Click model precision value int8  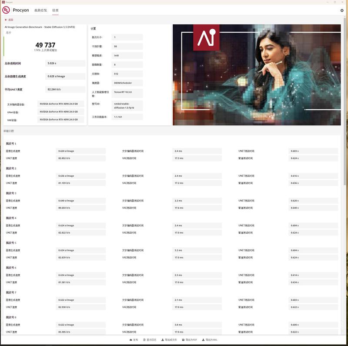127,55
